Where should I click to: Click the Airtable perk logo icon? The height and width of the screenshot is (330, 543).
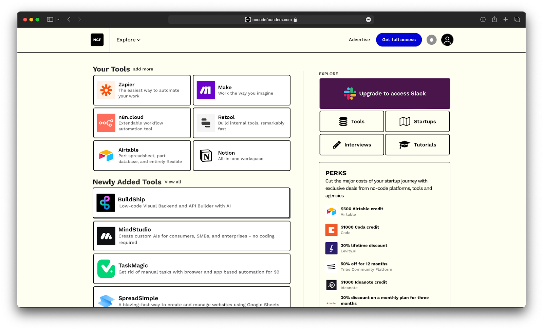click(331, 211)
